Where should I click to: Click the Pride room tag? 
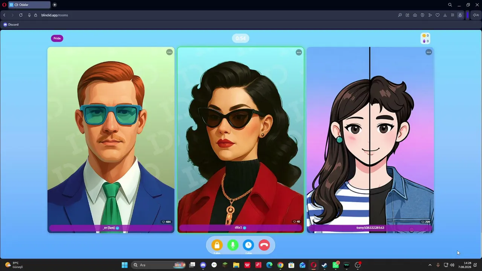57,38
